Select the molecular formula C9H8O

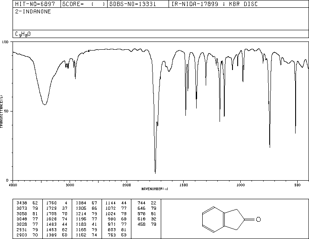pyautogui.click(x=23, y=34)
